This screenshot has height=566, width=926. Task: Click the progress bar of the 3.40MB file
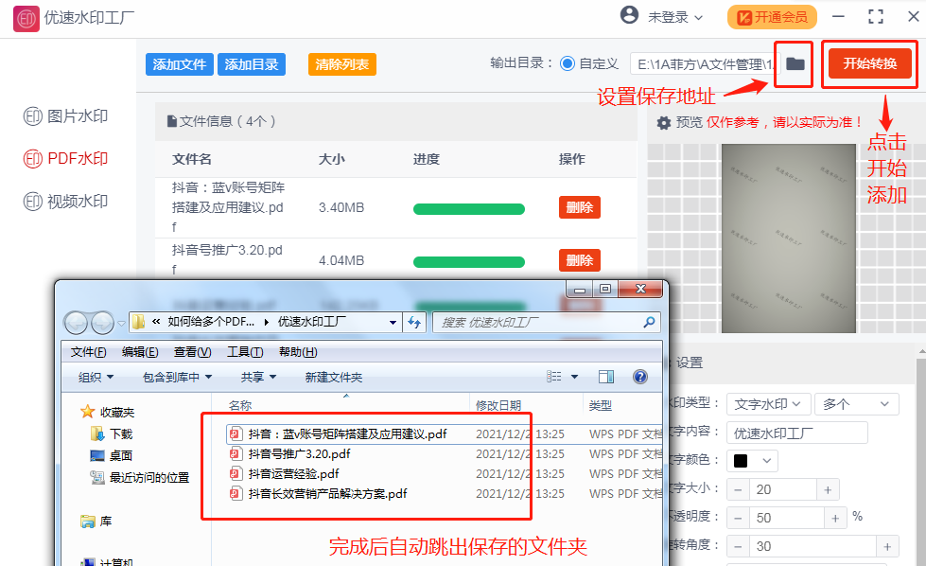469,209
